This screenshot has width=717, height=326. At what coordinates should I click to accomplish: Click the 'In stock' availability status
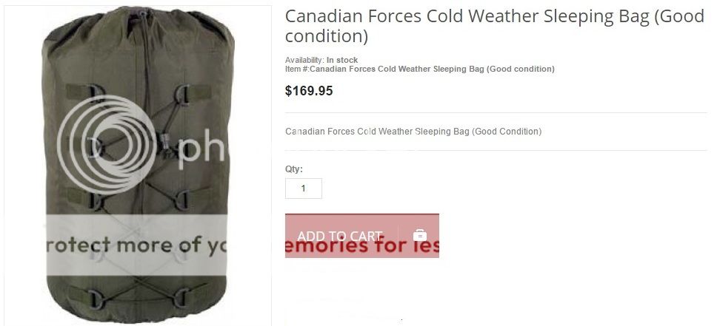click(342, 60)
